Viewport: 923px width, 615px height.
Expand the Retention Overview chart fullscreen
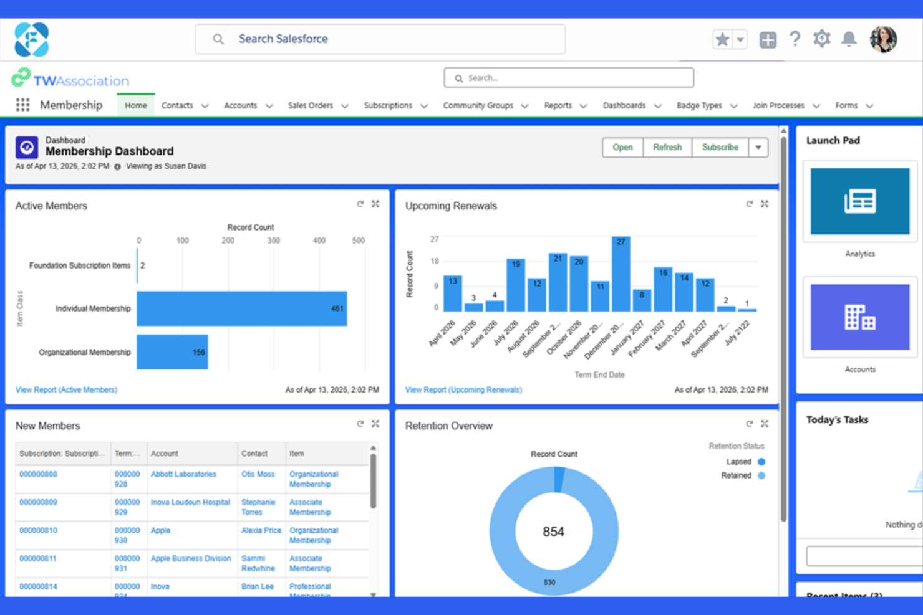[765, 424]
